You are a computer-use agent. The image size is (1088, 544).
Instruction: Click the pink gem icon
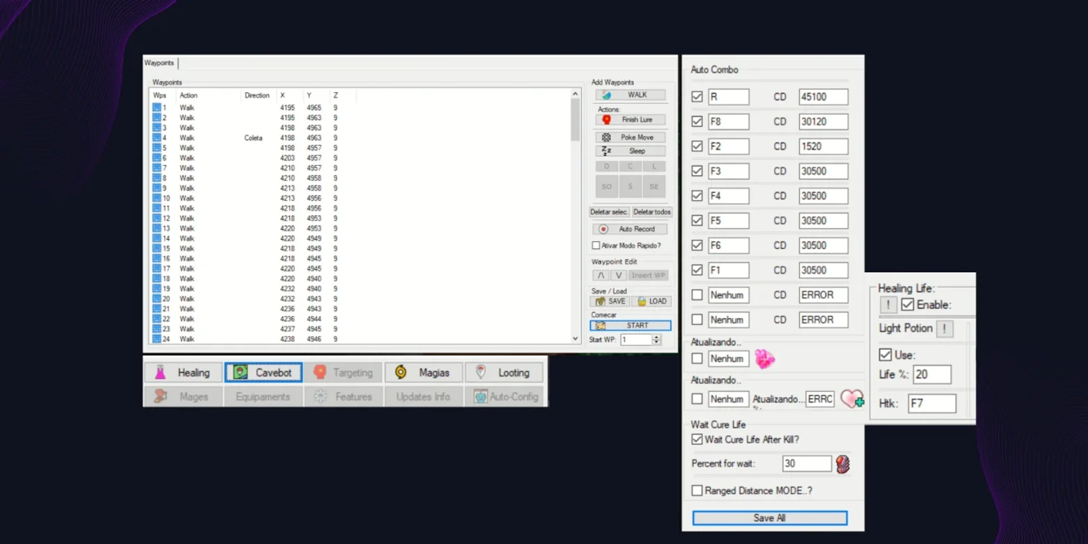click(765, 358)
